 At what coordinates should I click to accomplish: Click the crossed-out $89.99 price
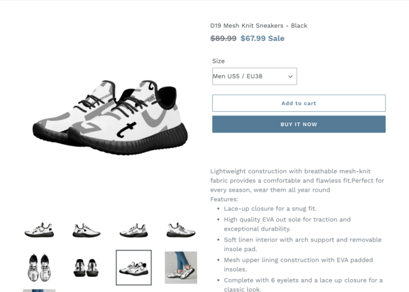(224, 38)
